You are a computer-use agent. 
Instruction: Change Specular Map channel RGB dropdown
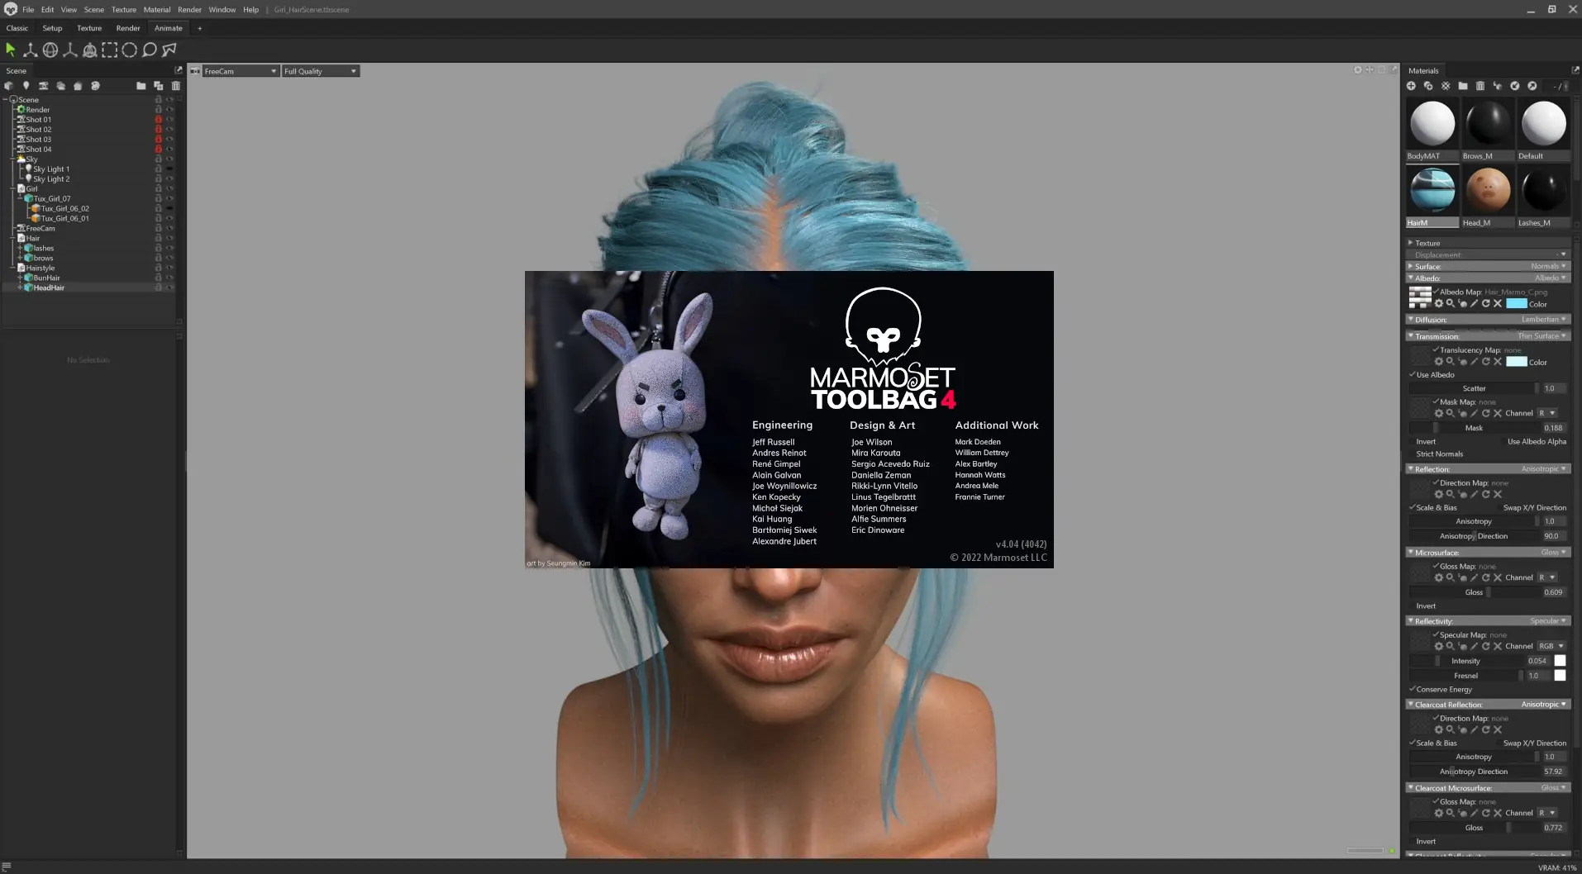coord(1551,646)
